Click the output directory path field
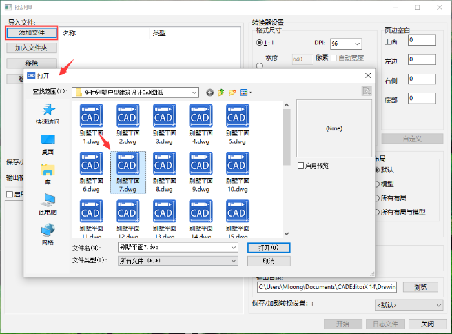Image resolution: width=452 pixels, height=334 pixels. (327, 287)
